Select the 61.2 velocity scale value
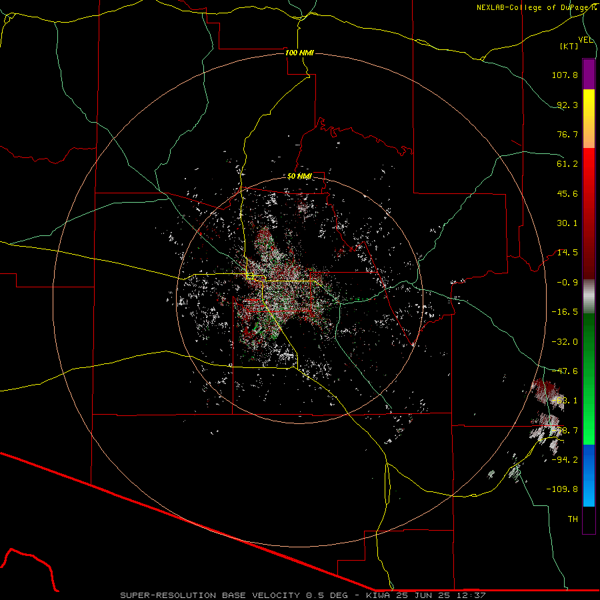This screenshot has width=600, height=600. [567, 164]
